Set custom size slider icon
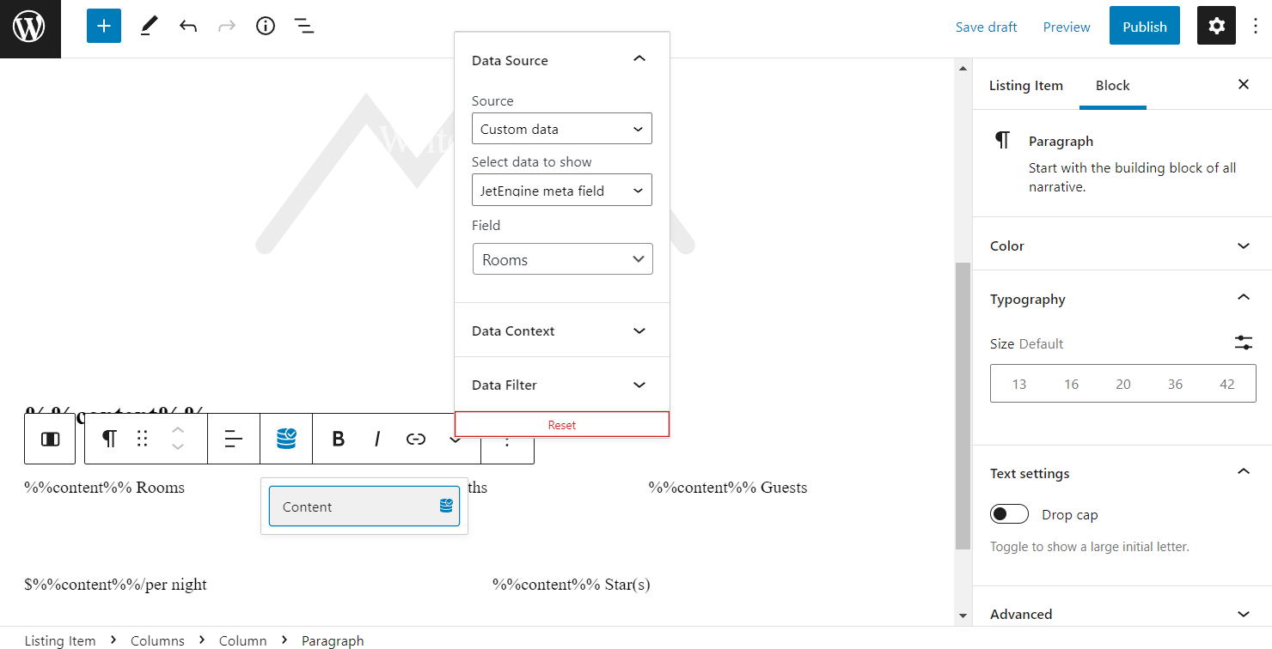This screenshot has height=649, width=1272. click(1244, 343)
